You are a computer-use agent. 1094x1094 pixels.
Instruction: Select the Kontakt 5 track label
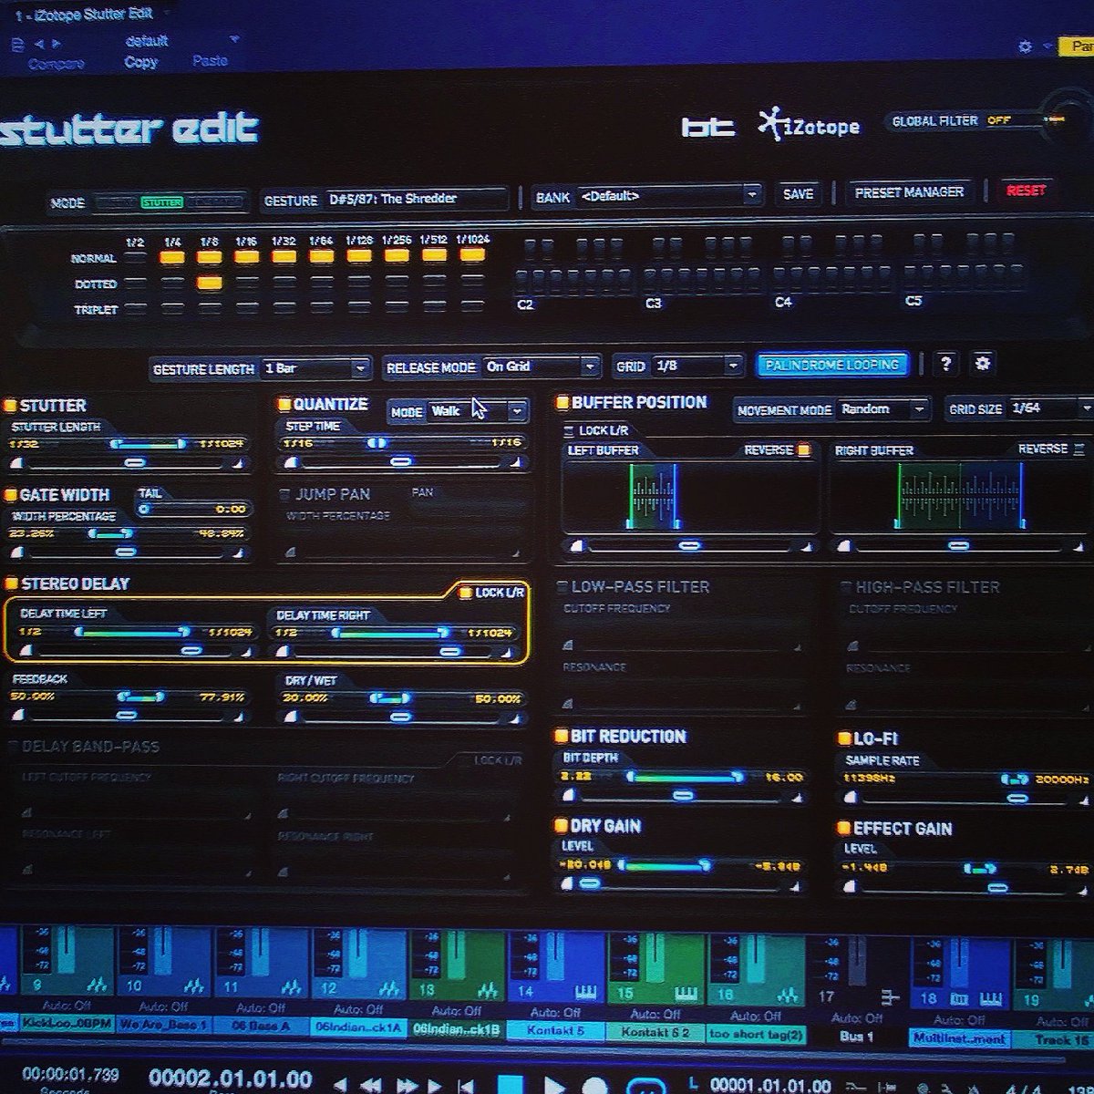pos(556,1031)
